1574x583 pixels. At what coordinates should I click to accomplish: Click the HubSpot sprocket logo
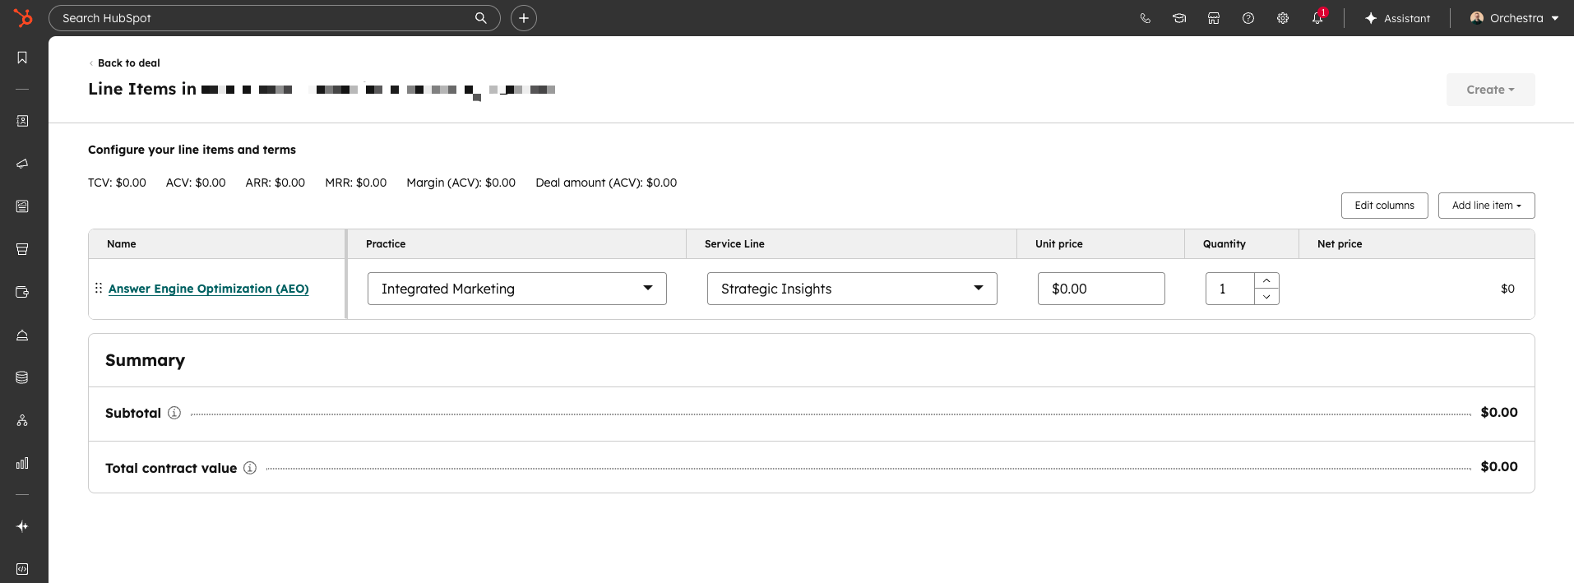click(x=23, y=17)
